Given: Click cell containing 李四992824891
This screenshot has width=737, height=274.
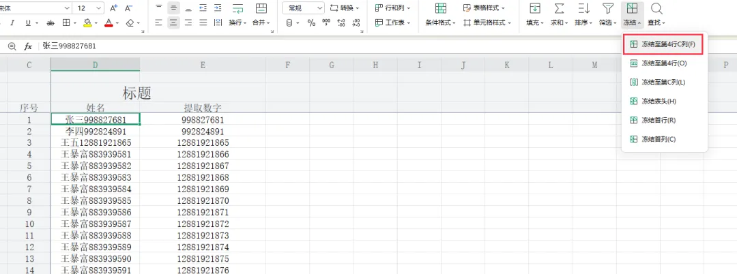Looking at the screenshot, I should tap(96, 132).
